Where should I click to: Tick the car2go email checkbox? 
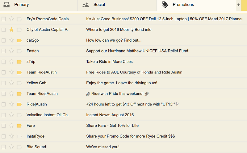click(x=3, y=40)
